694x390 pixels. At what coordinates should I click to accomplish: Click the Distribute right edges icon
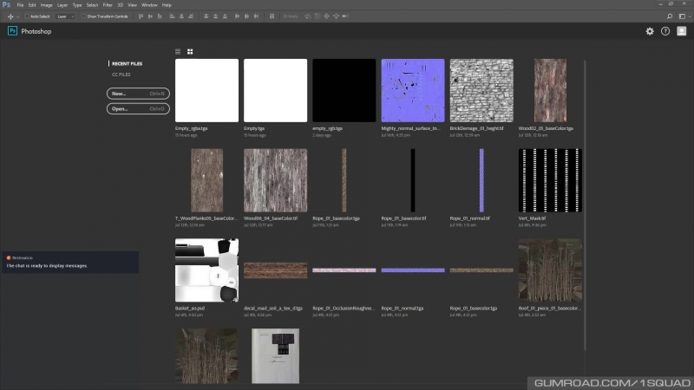(x=256, y=16)
